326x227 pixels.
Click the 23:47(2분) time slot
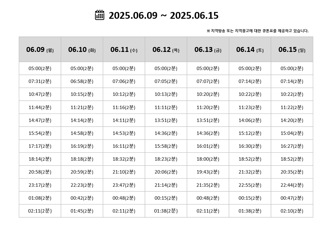pyautogui.click(x=124, y=185)
